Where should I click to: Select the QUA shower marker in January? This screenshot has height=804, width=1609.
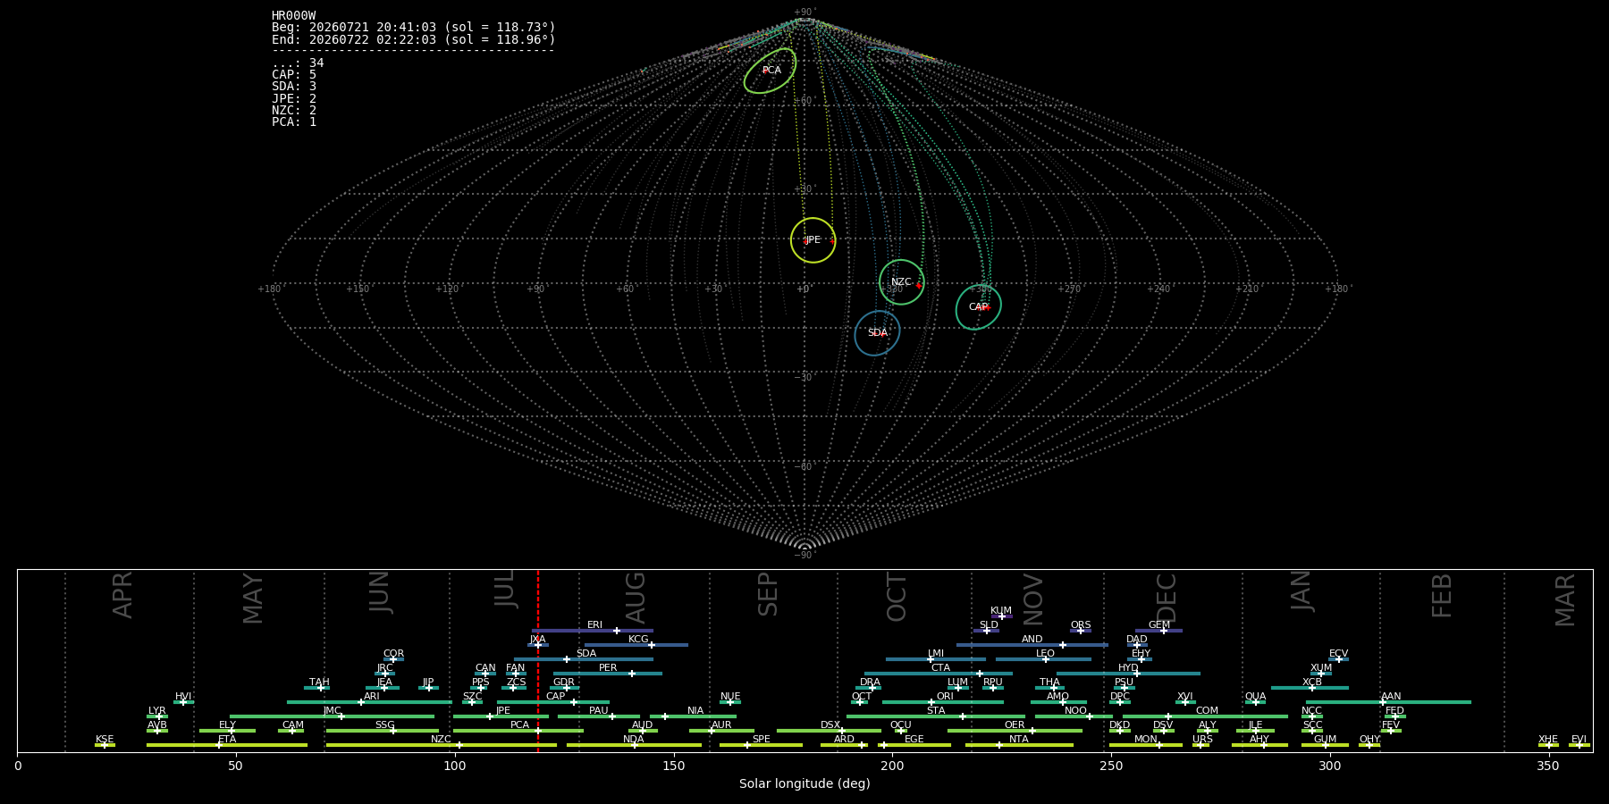click(1255, 702)
